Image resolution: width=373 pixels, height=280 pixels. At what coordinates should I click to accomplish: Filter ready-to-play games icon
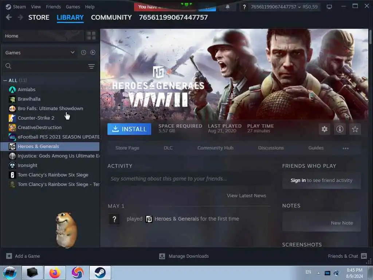coord(93,52)
